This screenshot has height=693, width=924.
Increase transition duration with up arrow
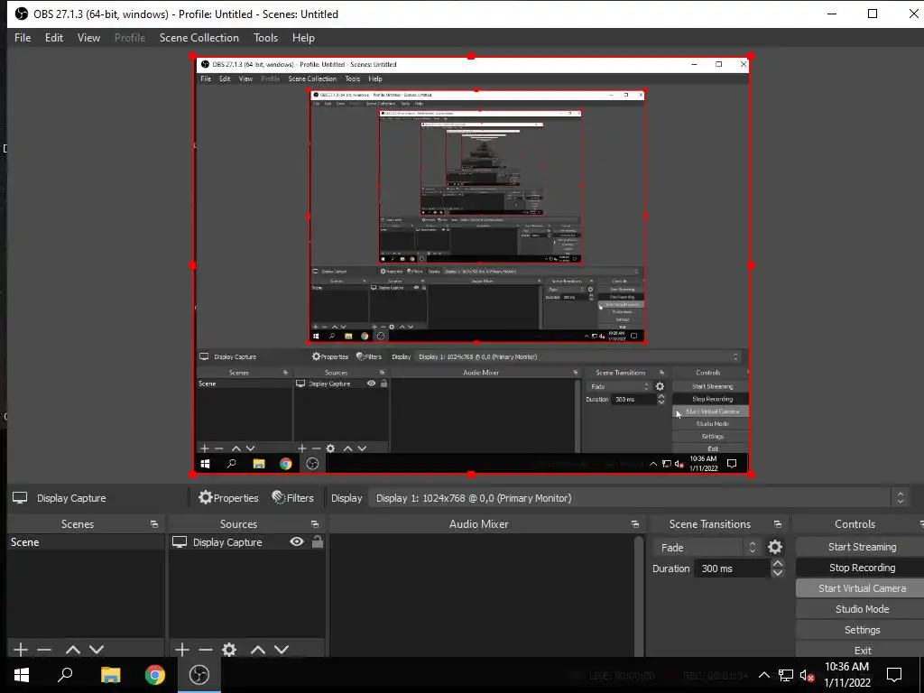point(778,564)
